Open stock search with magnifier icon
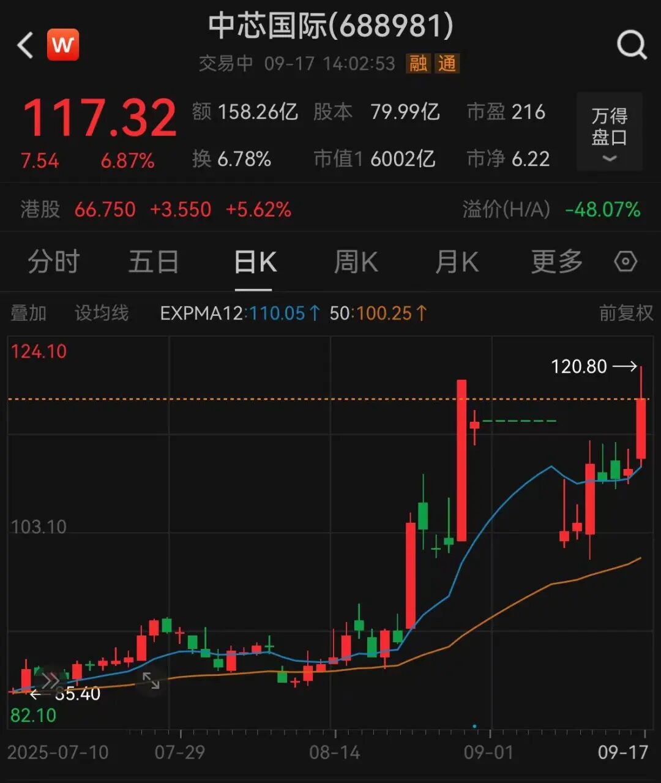 tap(631, 45)
